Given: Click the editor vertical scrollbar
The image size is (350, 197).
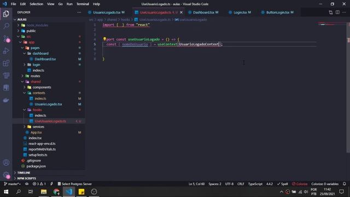Looking at the screenshot, I should pos(348,87).
